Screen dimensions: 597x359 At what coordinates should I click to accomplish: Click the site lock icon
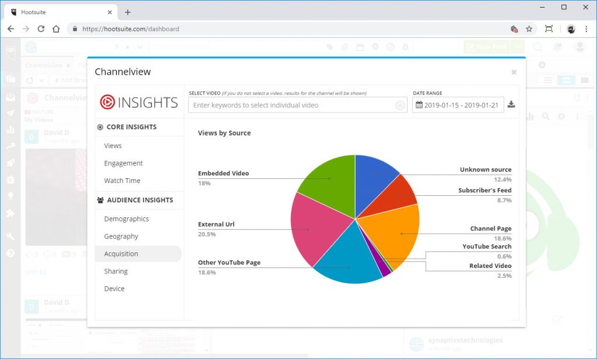pos(75,29)
